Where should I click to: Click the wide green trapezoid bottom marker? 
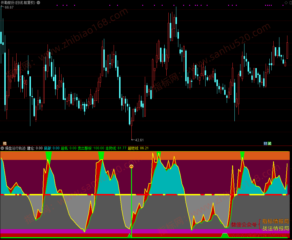225,235
